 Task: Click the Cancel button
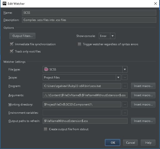[130, 142]
